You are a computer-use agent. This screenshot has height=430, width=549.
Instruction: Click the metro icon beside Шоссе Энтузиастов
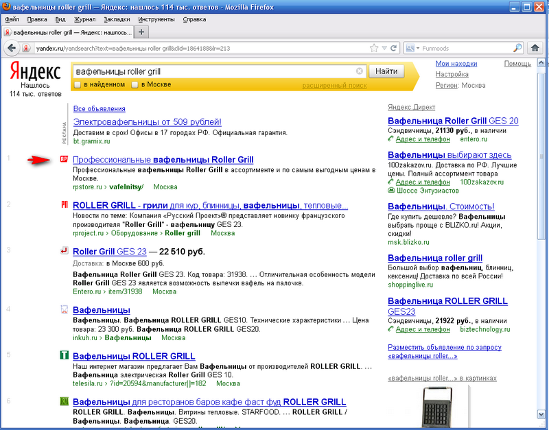(x=391, y=191)
